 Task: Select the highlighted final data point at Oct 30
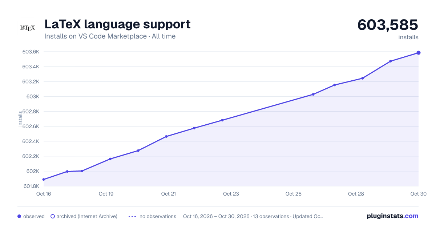419,53
